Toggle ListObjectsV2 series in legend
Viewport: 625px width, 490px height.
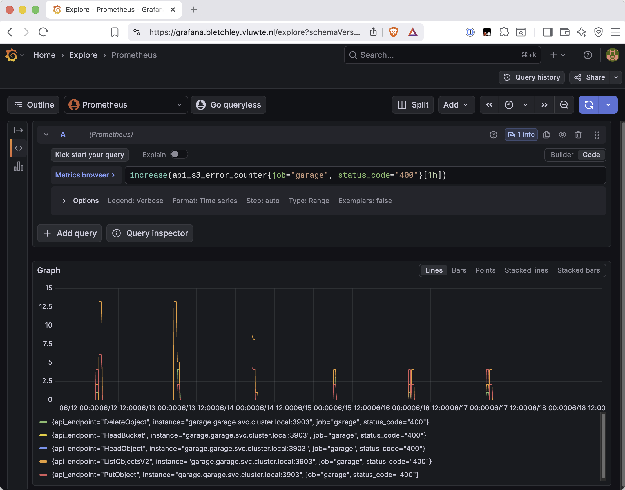pos(242,461)
